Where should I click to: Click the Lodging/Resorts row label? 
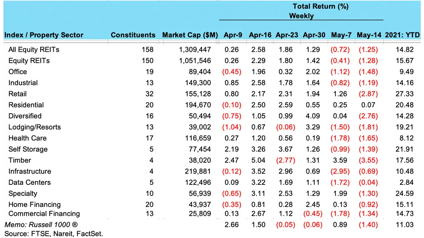tap(35, 127)
